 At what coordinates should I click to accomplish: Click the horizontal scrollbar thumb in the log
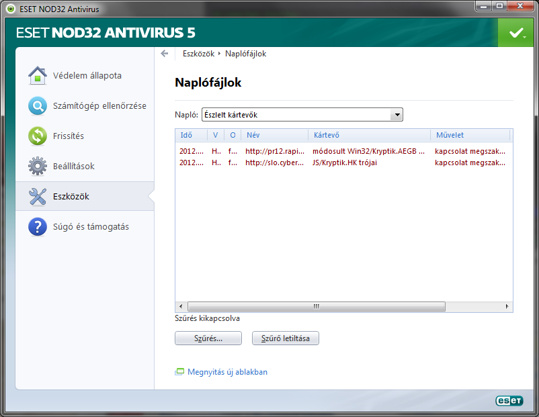pos(317,306)
